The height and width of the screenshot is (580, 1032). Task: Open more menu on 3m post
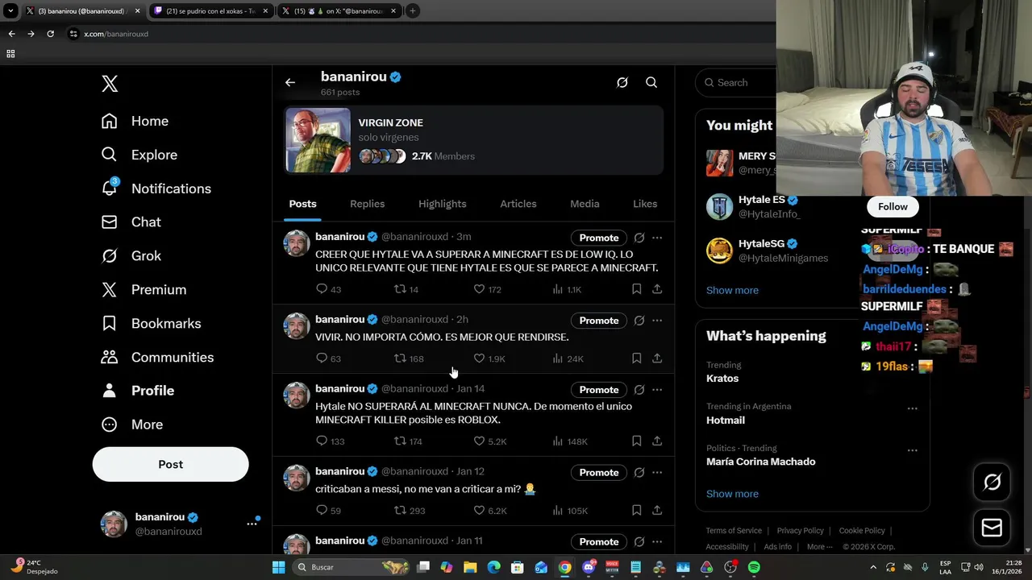pos(657,238)
